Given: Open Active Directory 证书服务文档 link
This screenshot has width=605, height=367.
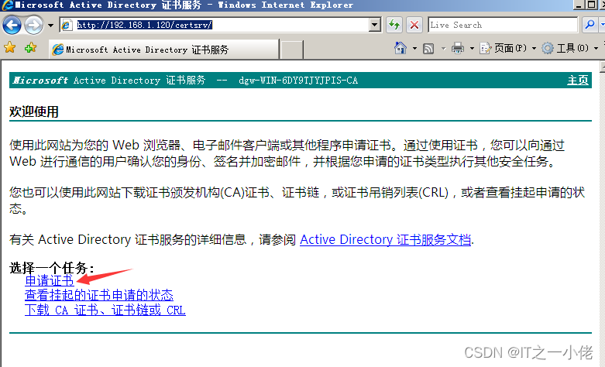Looking at the screenshot, I should click(385, 240).
